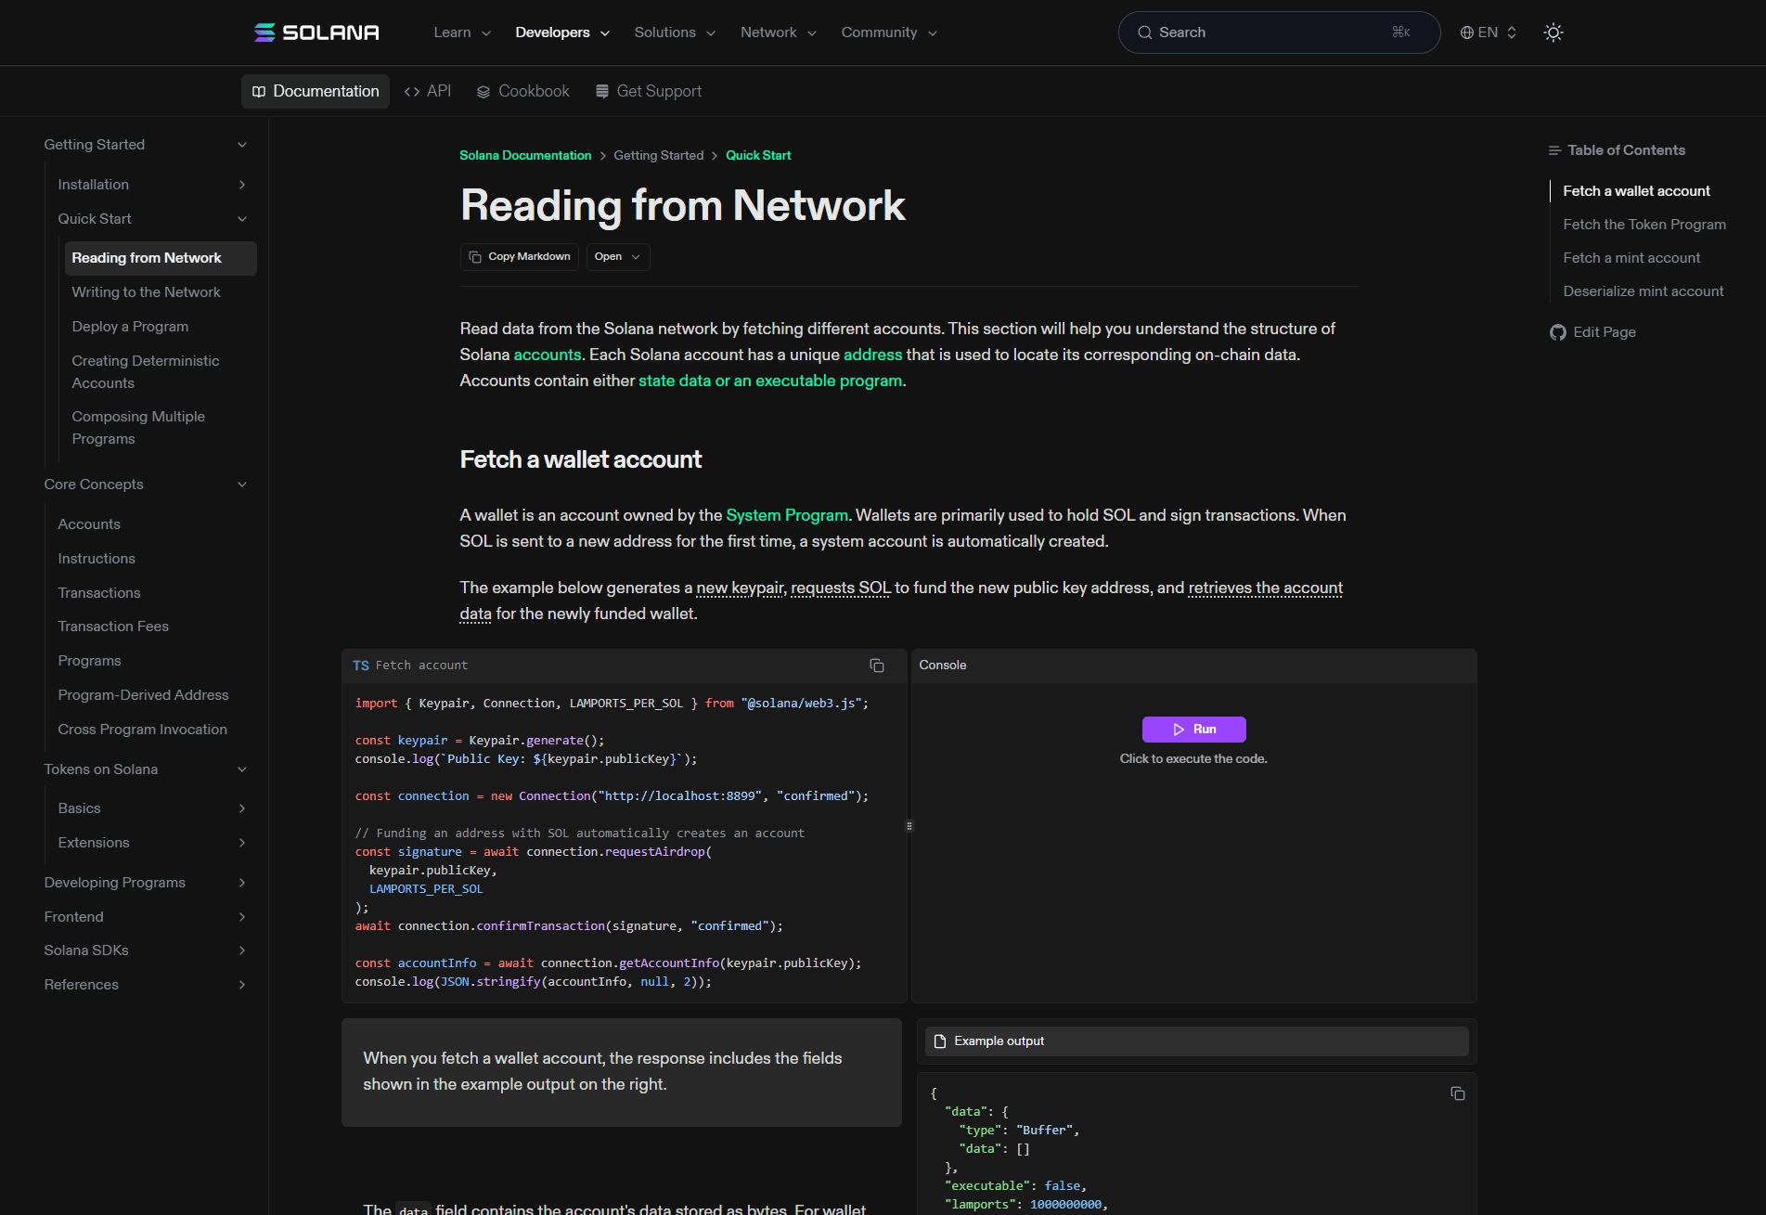Viewport: 1766px width, 1215px height.
Task: Run the code example
Action: click(x=1193, y=730)
